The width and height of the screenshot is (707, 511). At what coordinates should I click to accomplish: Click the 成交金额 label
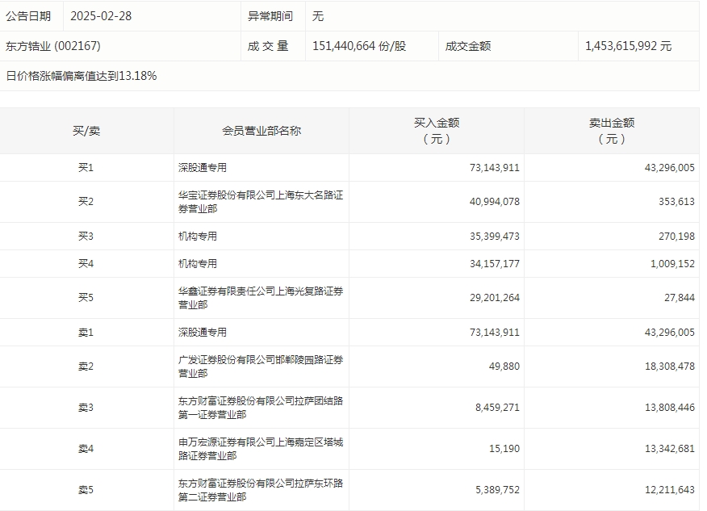point(468,46)
